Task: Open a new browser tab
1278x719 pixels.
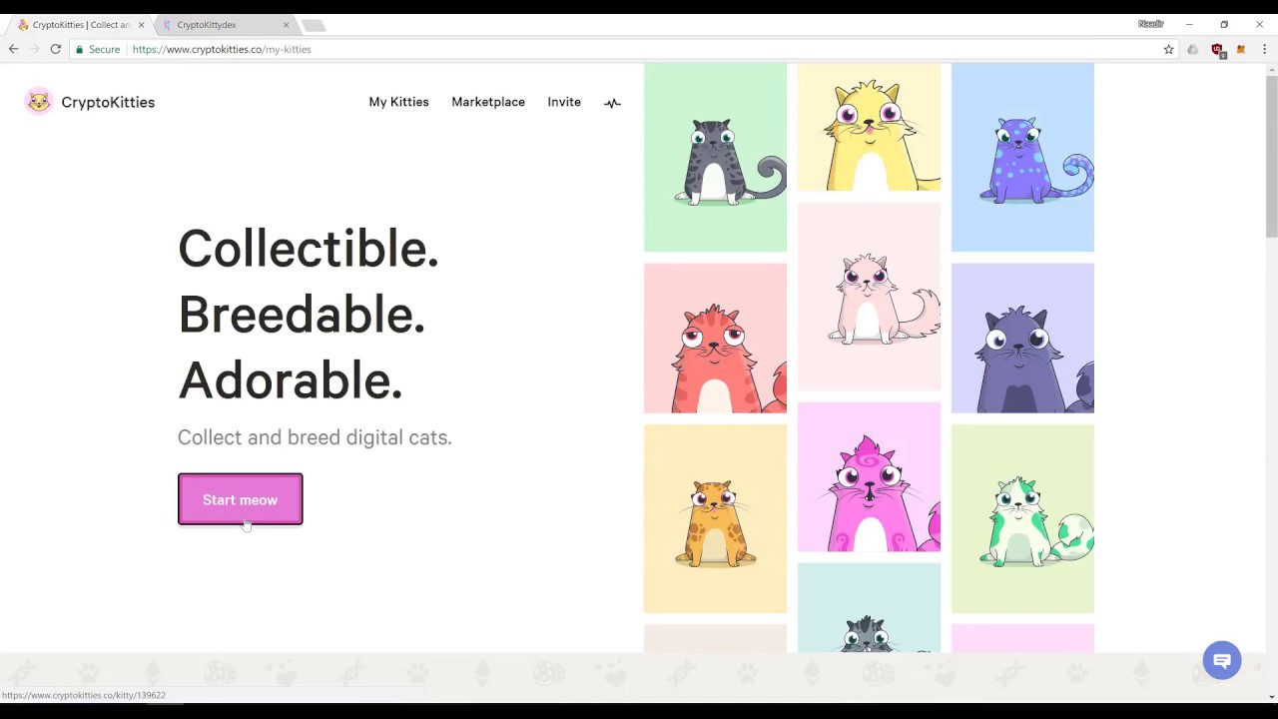Action: click(314, 25)
